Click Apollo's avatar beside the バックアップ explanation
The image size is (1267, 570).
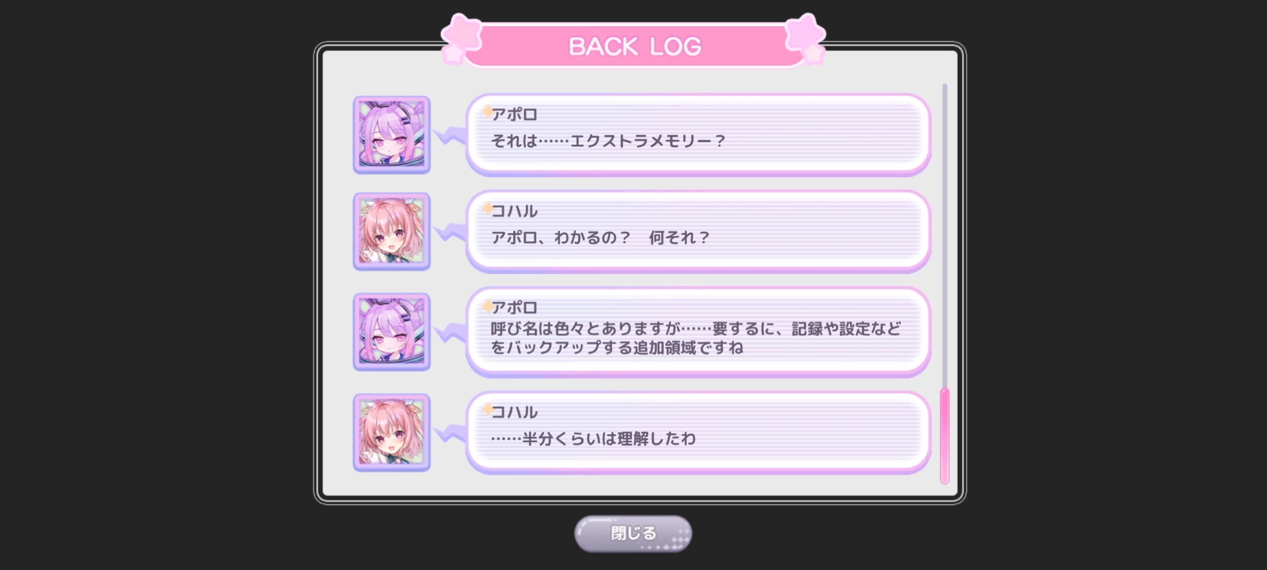[392, 332]
